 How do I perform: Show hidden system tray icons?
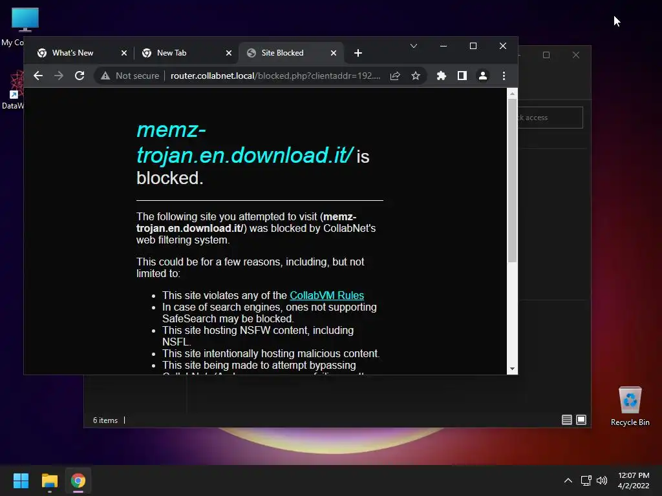568,480
